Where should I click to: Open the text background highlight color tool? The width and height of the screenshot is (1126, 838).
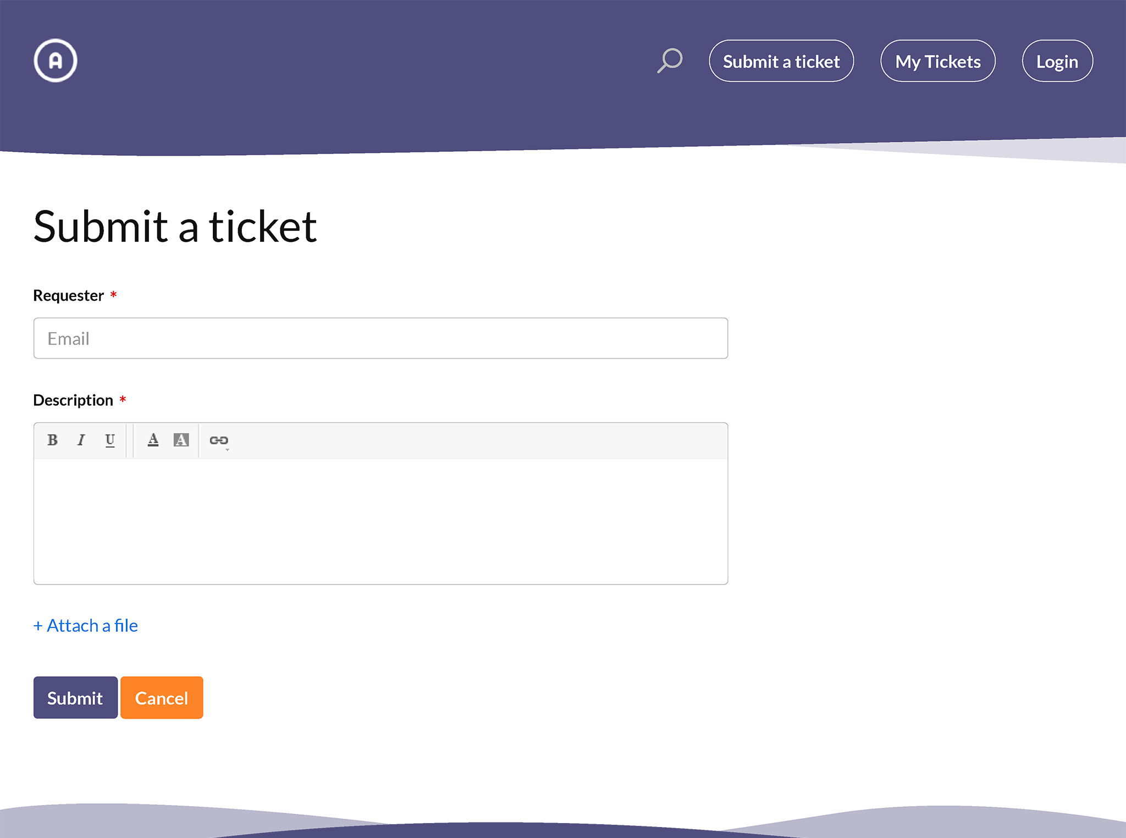[x=181, y=440]
